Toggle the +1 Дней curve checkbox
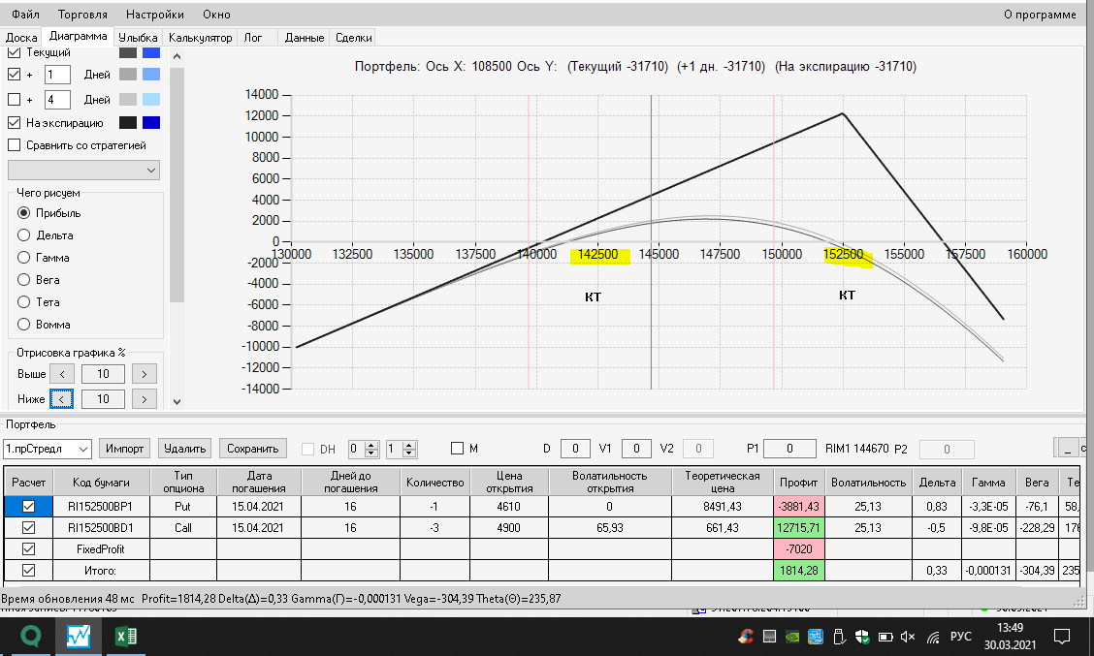 [x=14, y=74]
